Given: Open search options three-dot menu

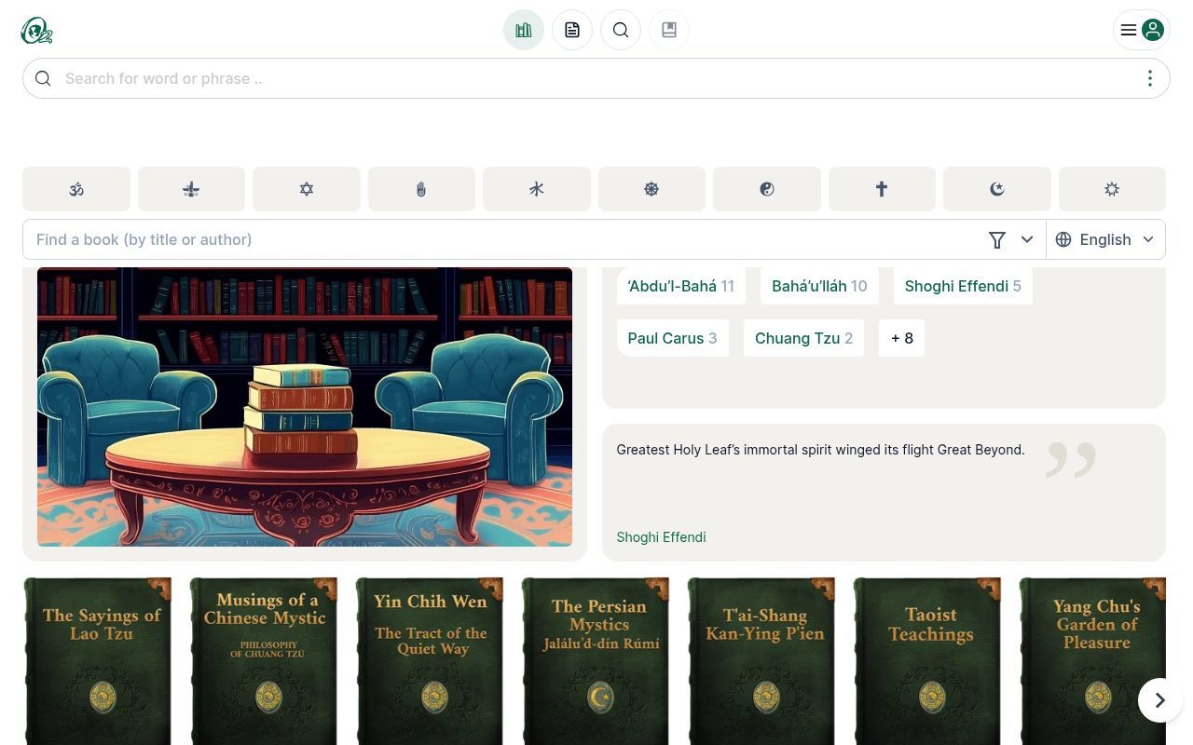Looking at the screenshot, I should tap(1150, 78).
